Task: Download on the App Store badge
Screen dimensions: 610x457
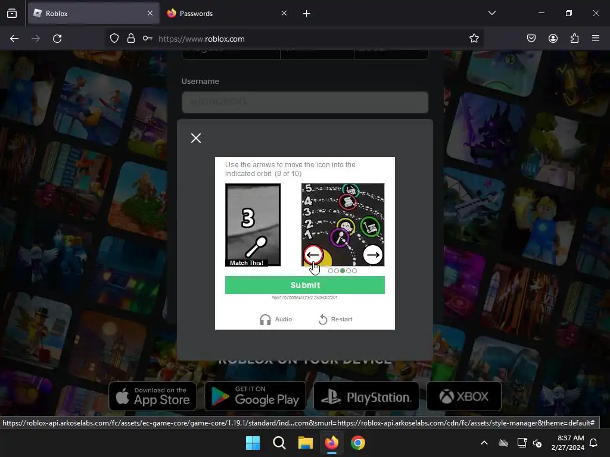Action: pos(153,396)
